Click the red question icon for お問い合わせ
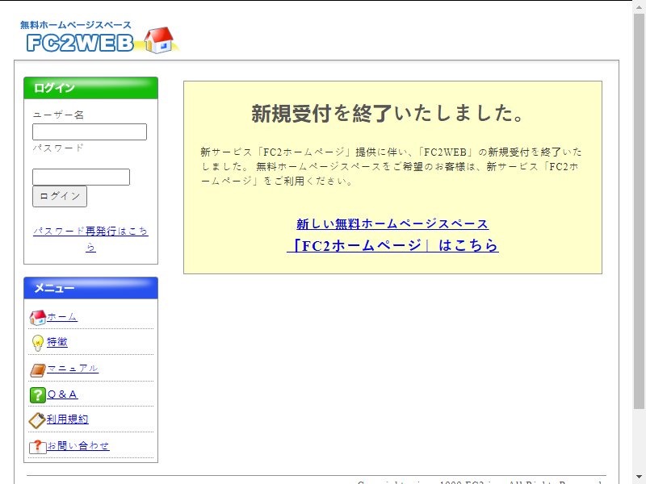Image resolution: width=646 pixels, height=484 pixels. pyautogui.click(x=37, y=447)
